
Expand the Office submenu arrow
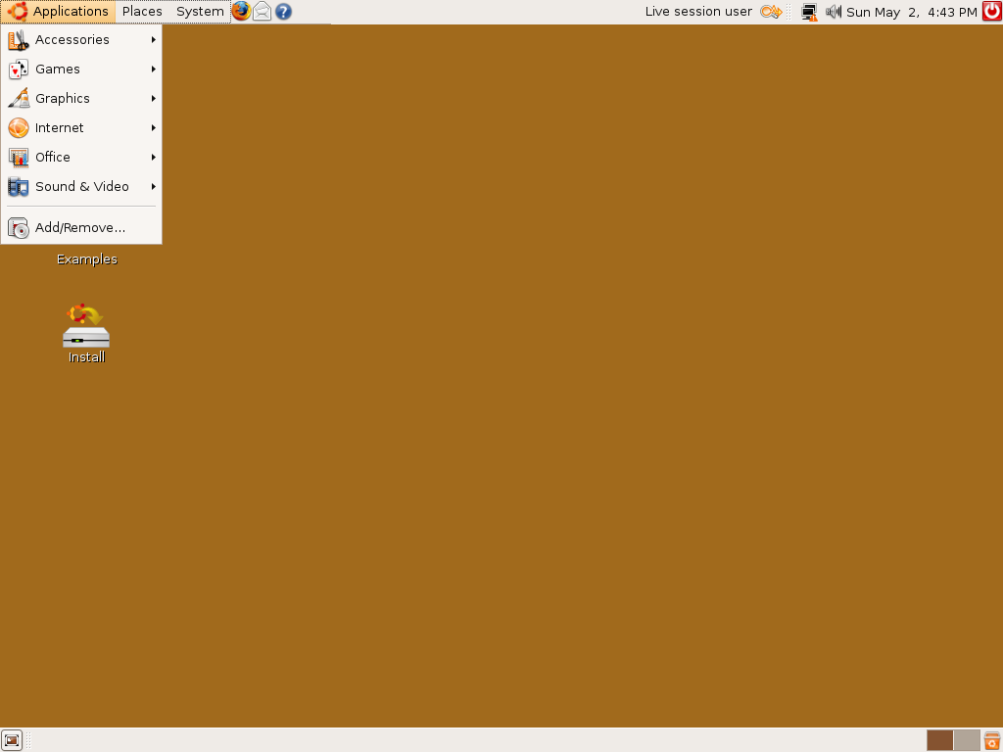pyautogui.click(x=154, y=158)
